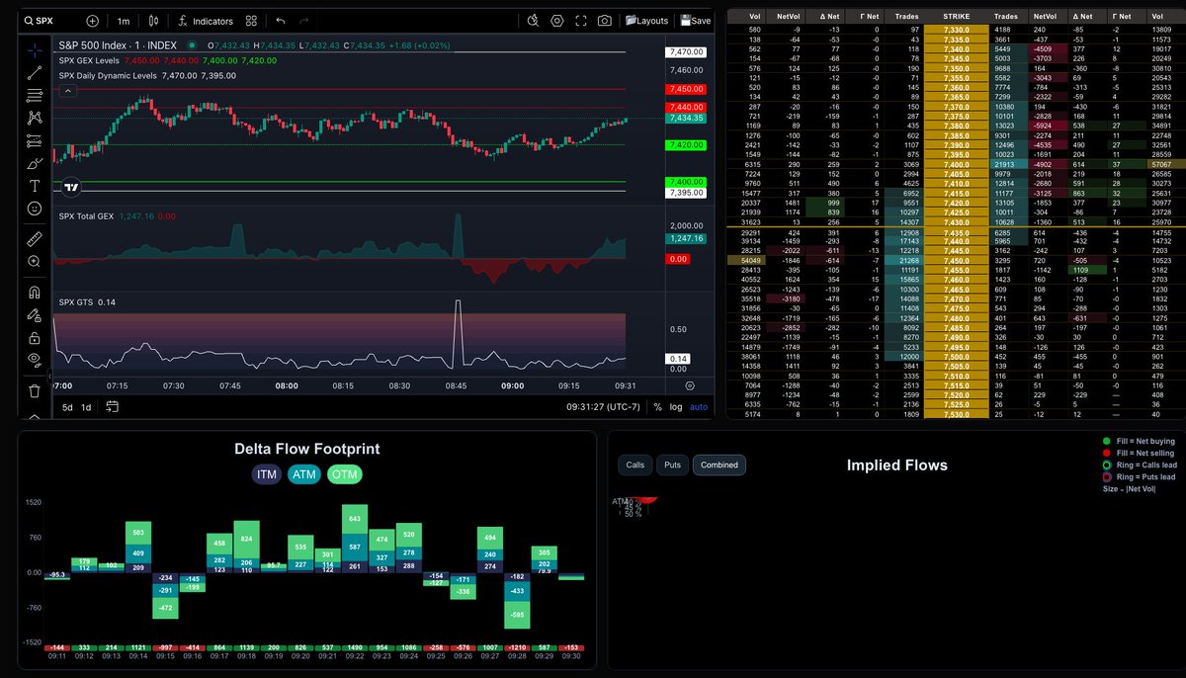Toggle stay in drawing mode
Screen dimensions: 1186x678
(35, 314)
